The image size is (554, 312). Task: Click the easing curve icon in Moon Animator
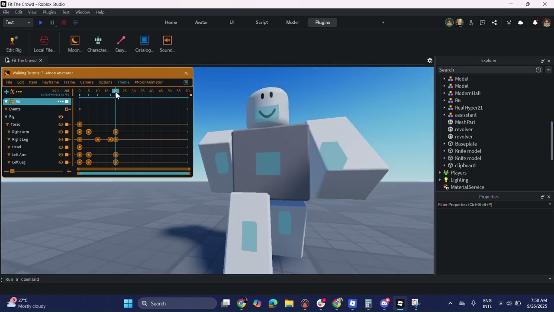click(x=12, y=91)
